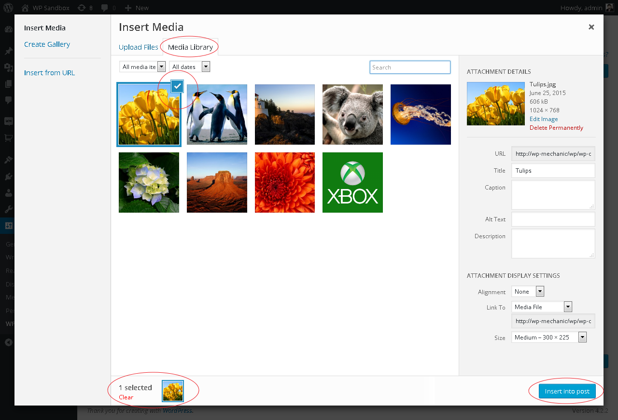Click the WordPress link in page footer
Viewport: 618px width, 420px height.
[178, 411]
